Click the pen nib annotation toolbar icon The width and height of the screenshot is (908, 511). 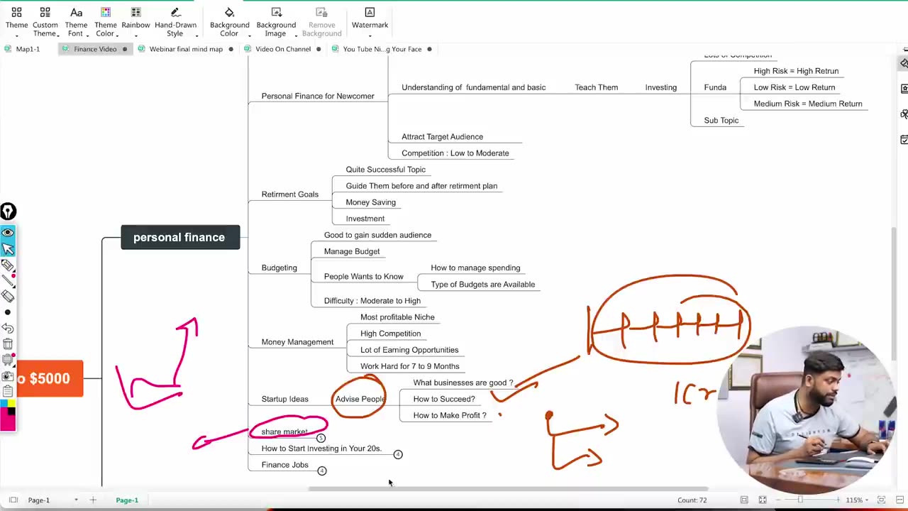pyautogui.click(x=8, y=211)
